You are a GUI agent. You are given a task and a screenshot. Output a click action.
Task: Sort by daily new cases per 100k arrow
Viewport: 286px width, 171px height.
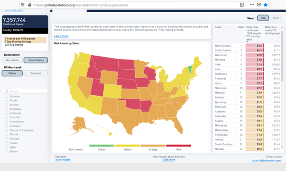247,41
